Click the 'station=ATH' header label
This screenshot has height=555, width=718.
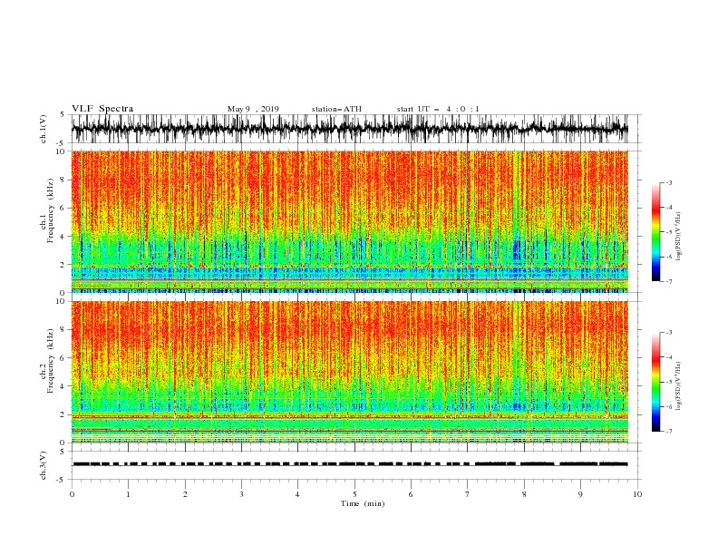pos(336,109)
